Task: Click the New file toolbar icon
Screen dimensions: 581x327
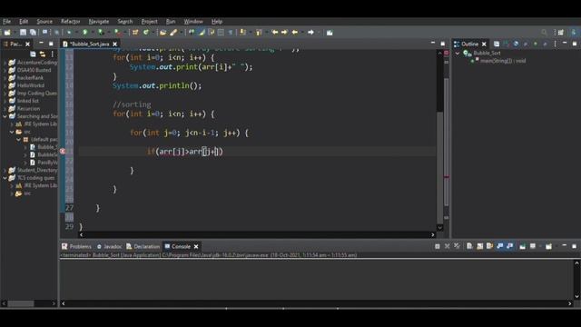Action: (7, 33)
